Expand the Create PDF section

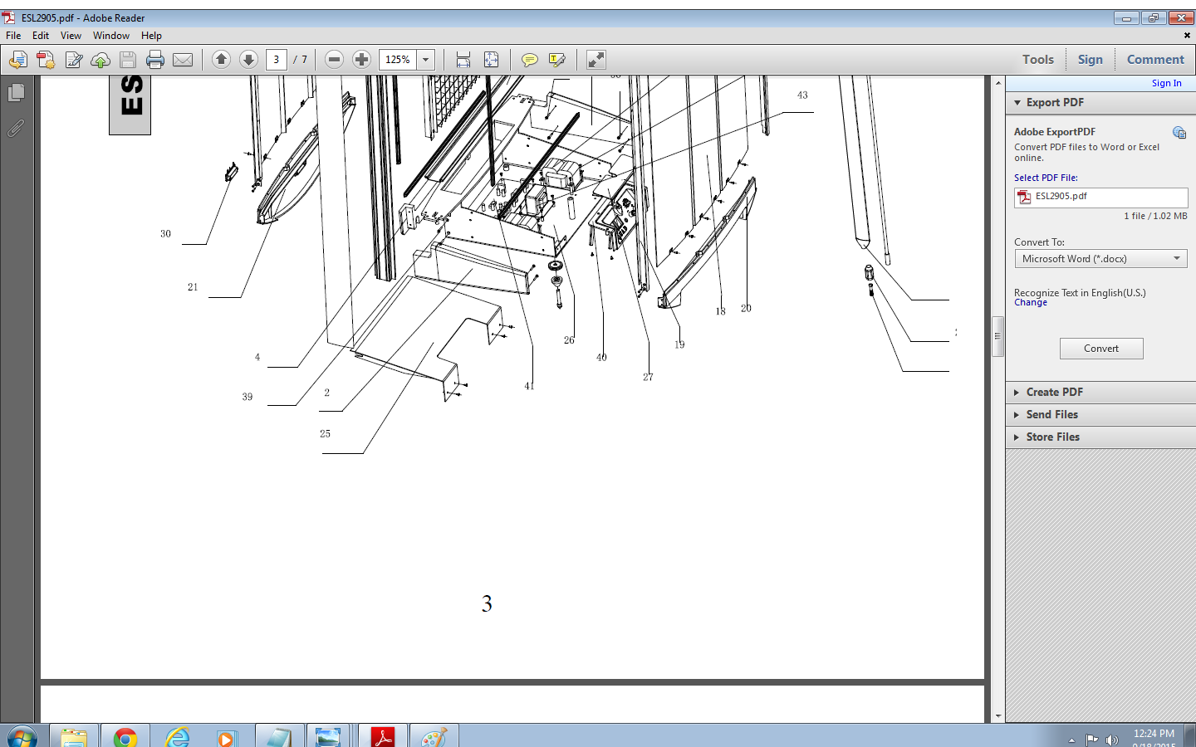pyautogui.click(x=1017, y=393)
